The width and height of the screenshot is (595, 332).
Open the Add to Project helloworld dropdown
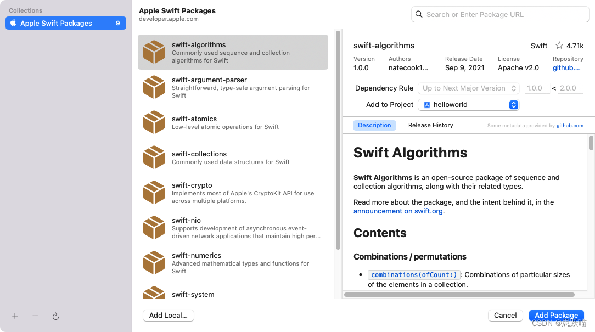[x=469, y=105]
